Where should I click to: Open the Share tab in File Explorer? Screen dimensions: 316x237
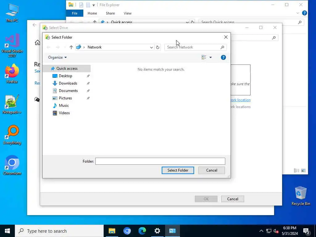click(110, 13)
